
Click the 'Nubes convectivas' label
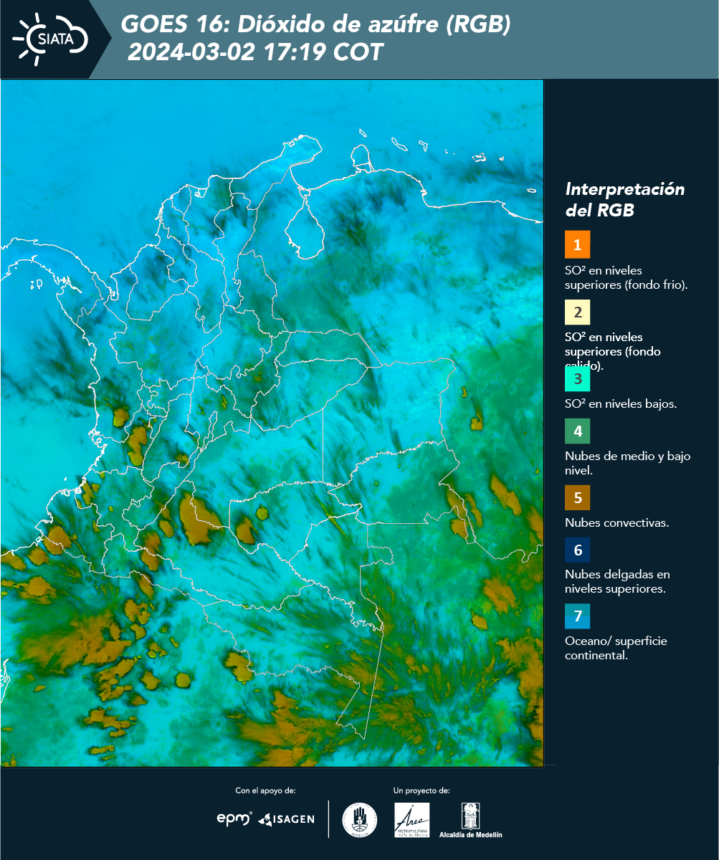(617, 522)
